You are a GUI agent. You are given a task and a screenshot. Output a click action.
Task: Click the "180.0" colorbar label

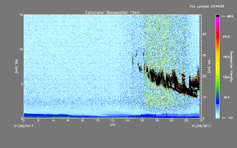226,57
